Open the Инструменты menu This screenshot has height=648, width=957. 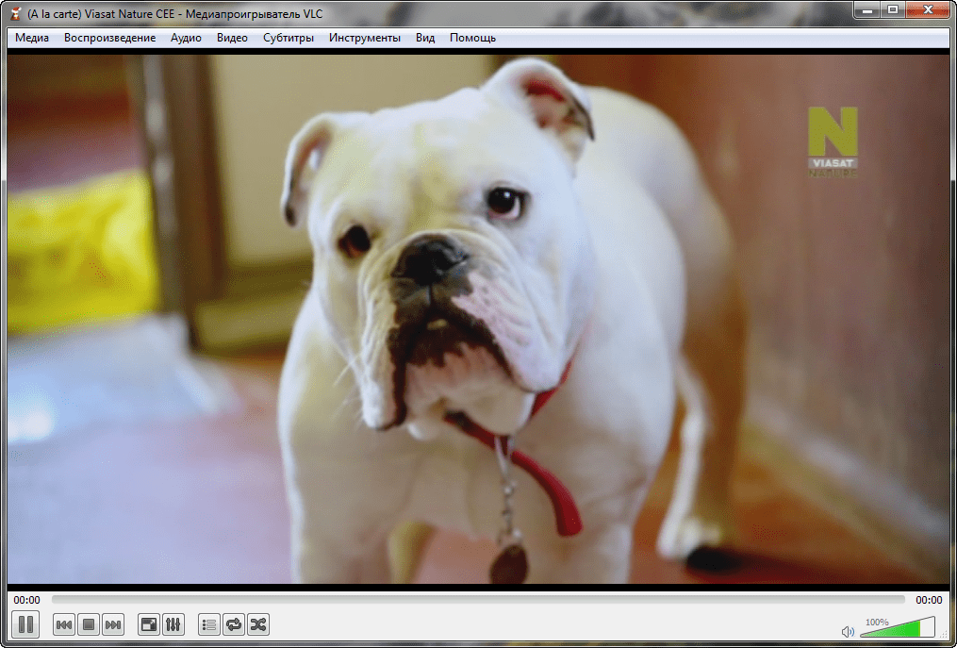[x=365, y=38]
